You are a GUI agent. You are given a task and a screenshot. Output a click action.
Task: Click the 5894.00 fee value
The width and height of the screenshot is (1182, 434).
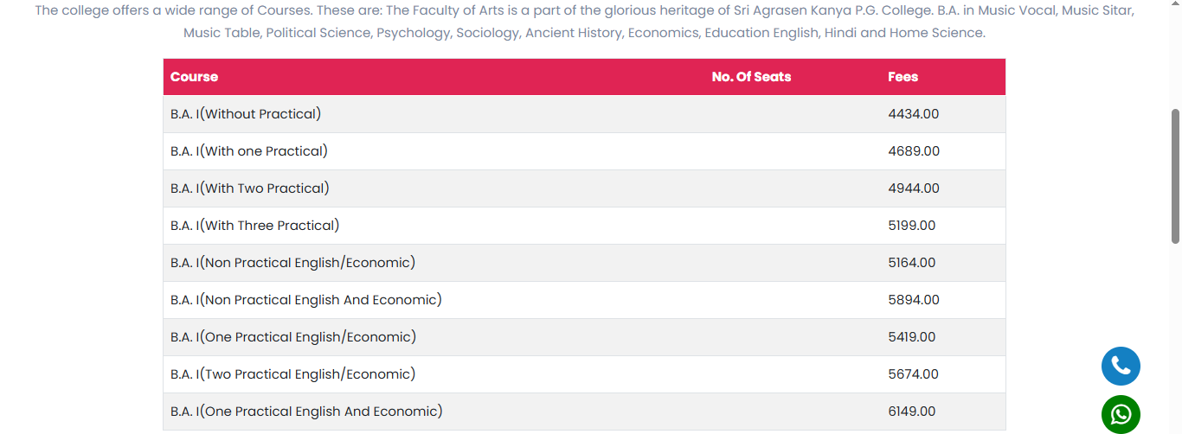click(913, 300)
